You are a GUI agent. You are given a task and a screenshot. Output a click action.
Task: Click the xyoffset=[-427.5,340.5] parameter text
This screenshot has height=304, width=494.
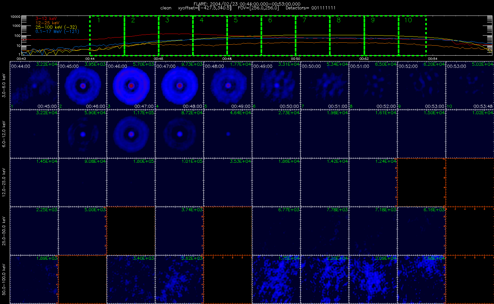click(205, 8)
